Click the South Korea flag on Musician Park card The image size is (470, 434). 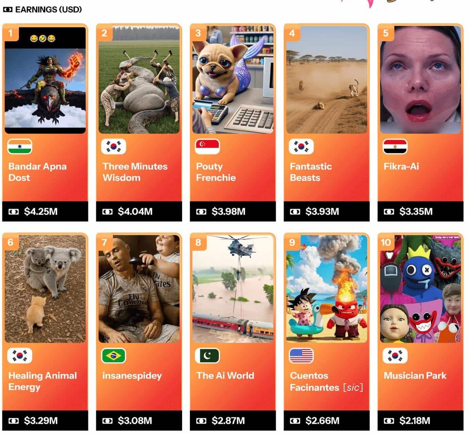tap(395, 356)
